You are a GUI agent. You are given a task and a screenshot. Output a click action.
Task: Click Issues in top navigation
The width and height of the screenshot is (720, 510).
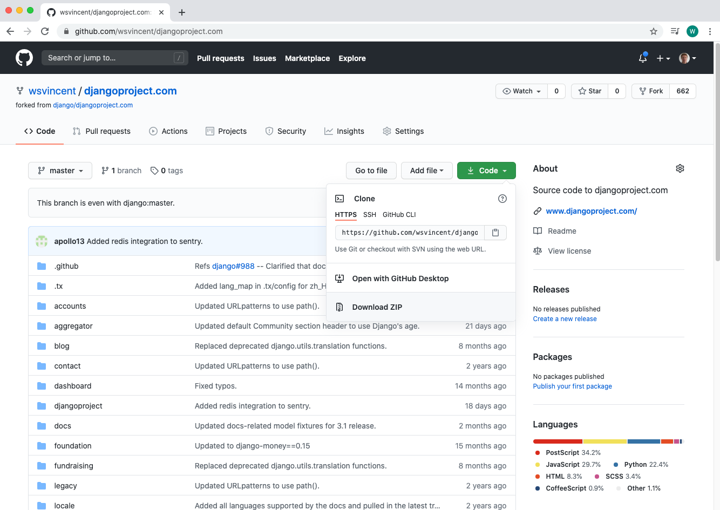(264, 58)
